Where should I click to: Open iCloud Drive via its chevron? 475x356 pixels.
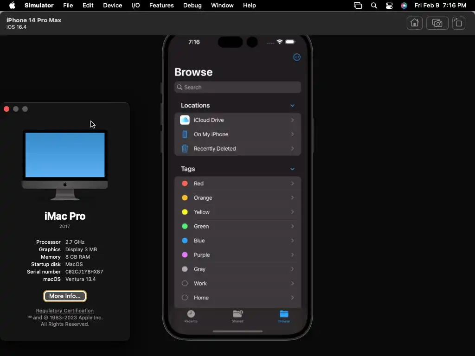coord(292,120)
